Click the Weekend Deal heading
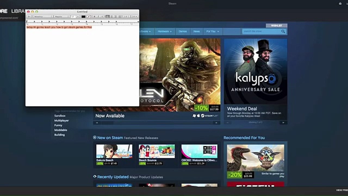The width and height of the screenshot is (348, 196). click(x=242, y=109)
